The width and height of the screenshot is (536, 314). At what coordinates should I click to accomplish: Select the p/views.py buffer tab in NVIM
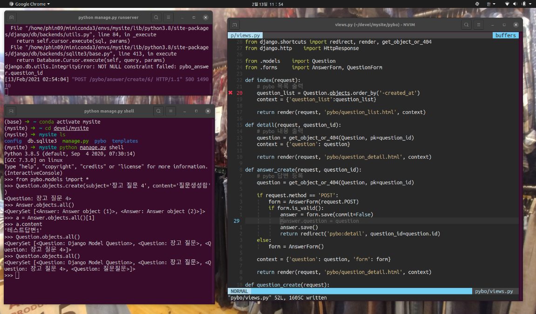coord(245,35)
